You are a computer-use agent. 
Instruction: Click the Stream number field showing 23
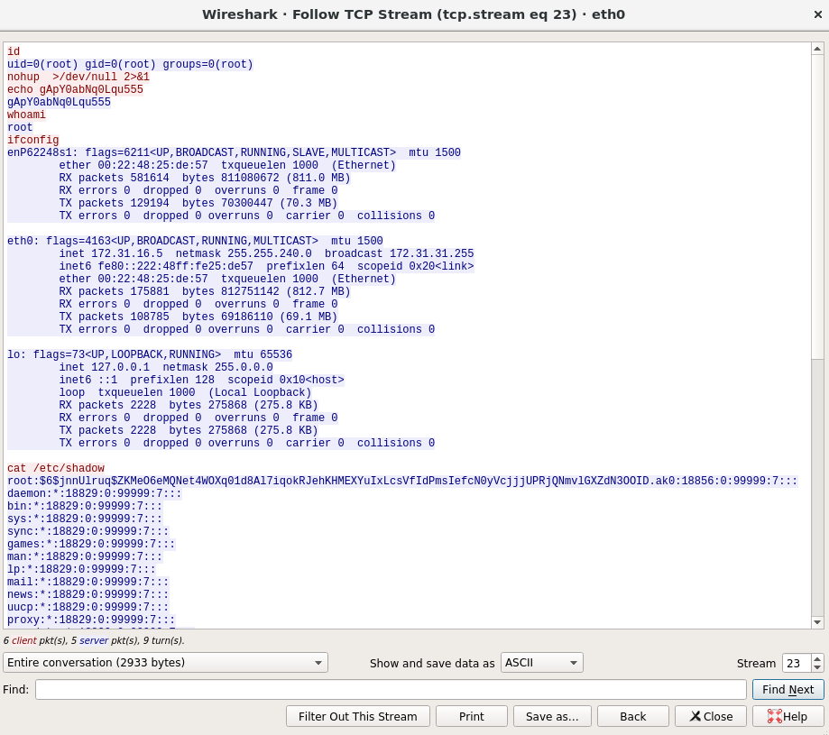click(x=797, y=663)
